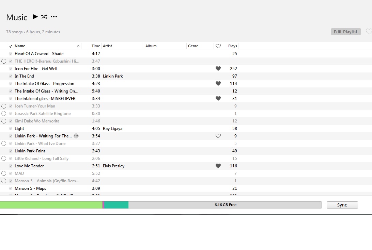The width and height of the screenshot is (372, 250).
Task: Sort by the Name column header
Action: coord(20,46)
